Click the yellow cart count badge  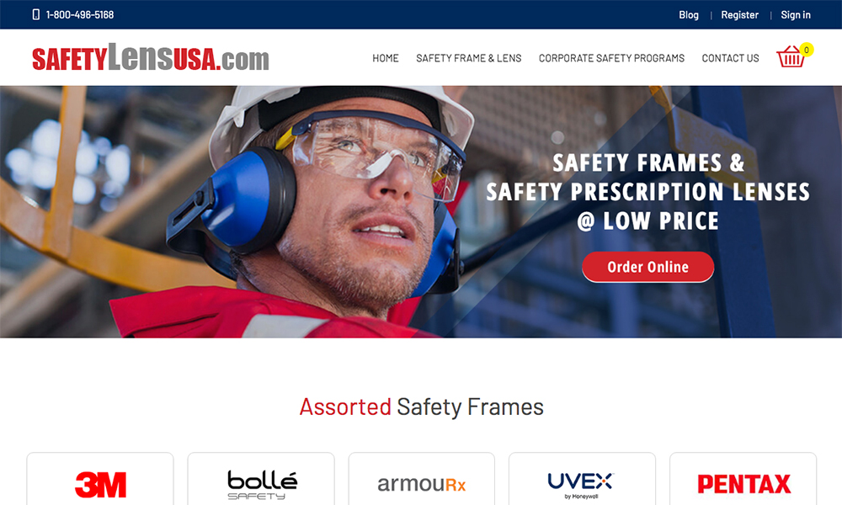806,50
